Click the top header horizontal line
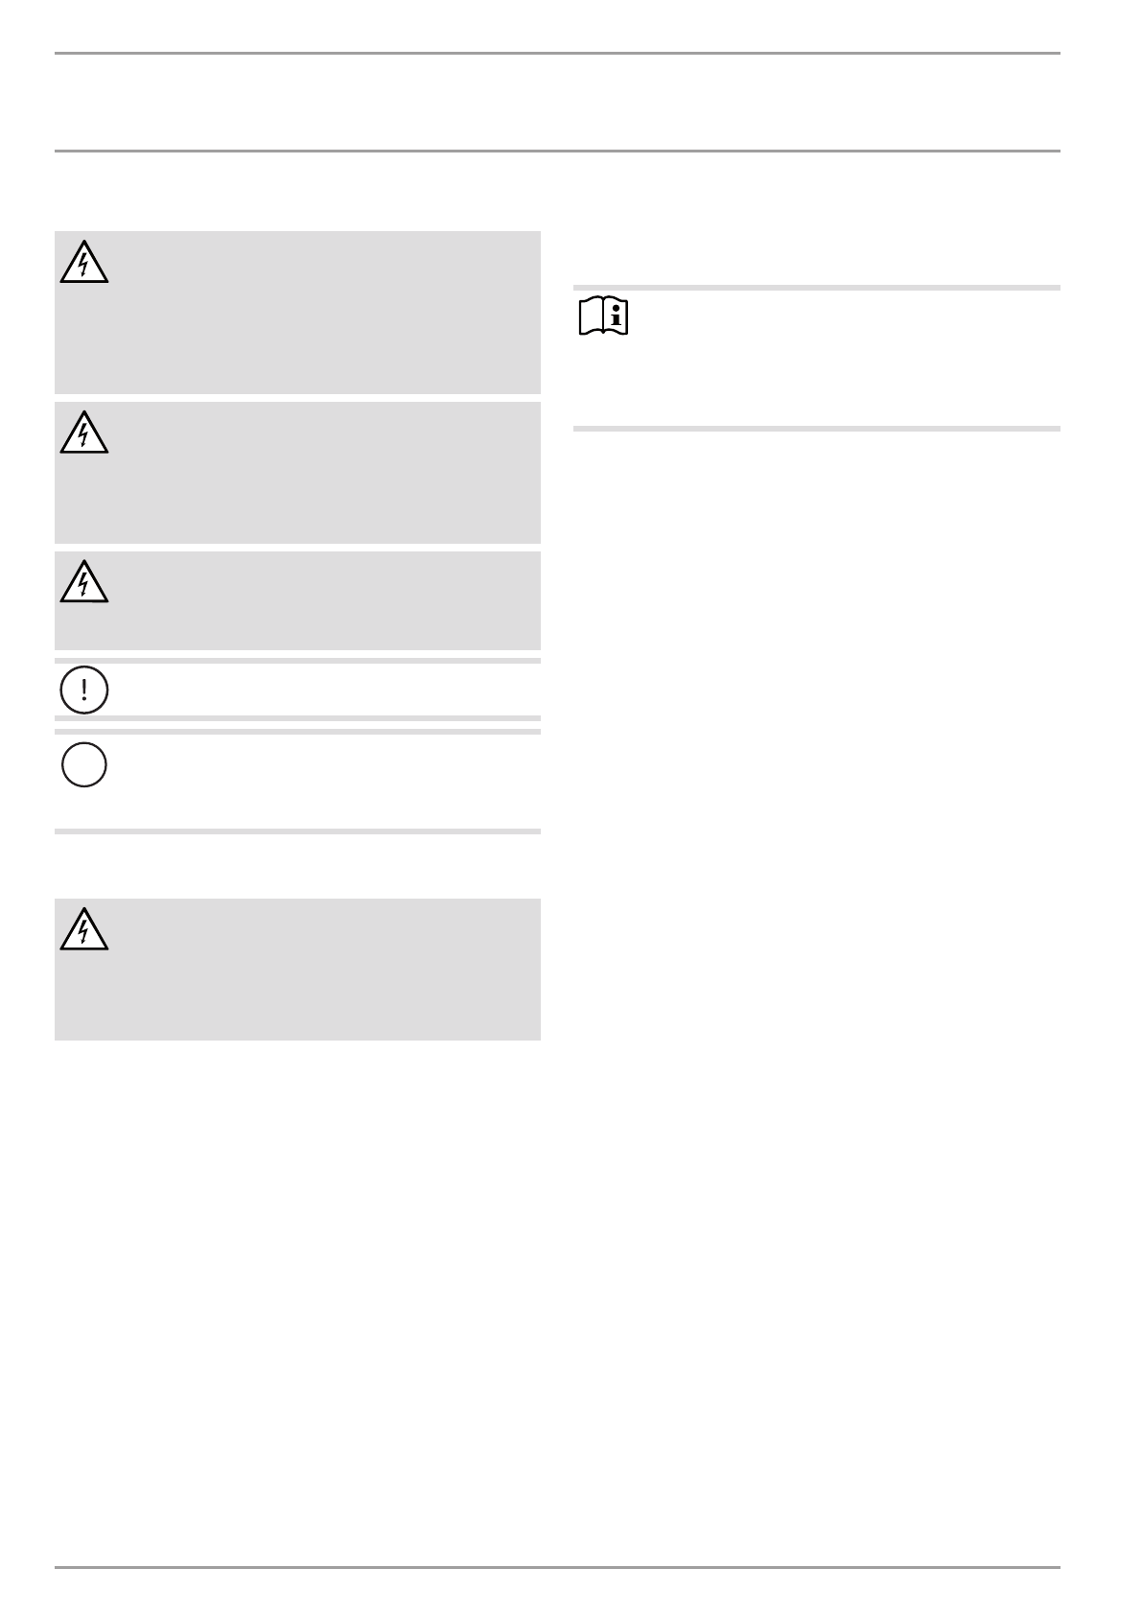 click(557, 54)
